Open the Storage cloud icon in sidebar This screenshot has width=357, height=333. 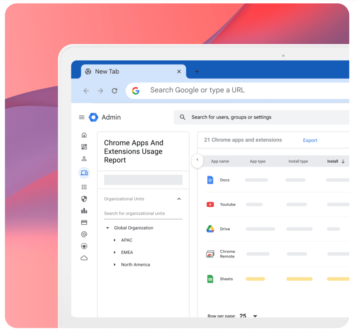[84, 258]
